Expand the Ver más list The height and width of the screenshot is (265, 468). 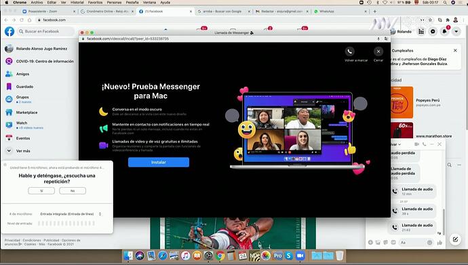18,151
